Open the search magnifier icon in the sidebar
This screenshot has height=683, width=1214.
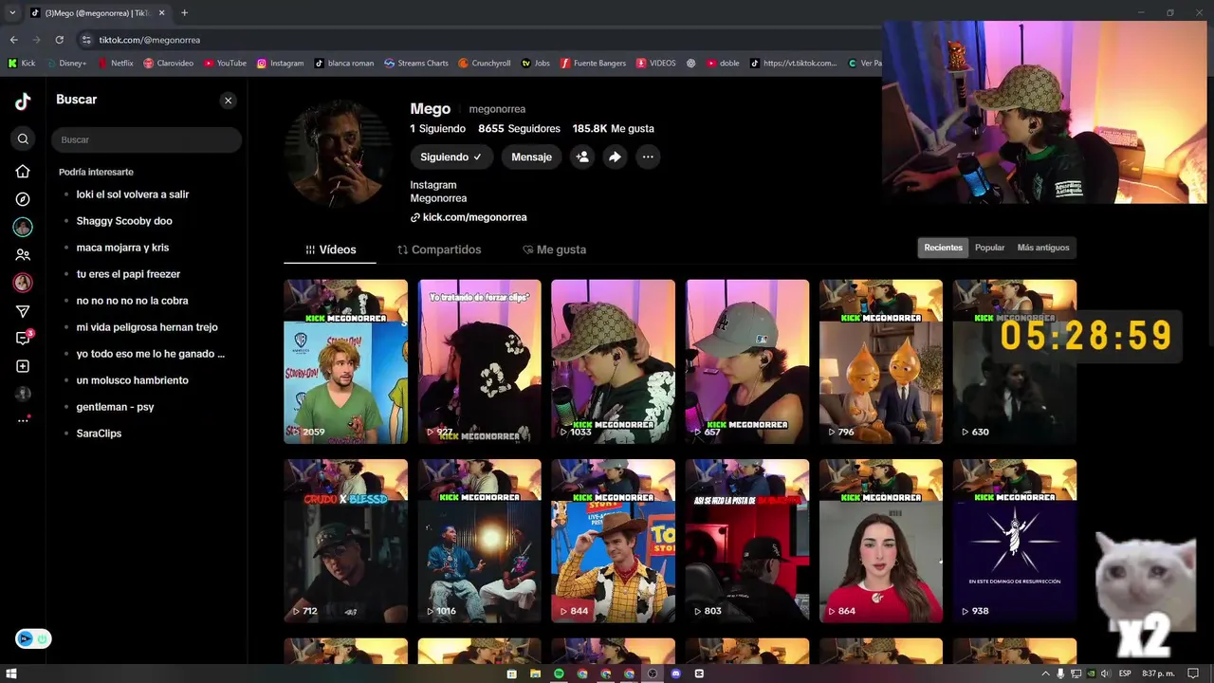tap(23, 139)
